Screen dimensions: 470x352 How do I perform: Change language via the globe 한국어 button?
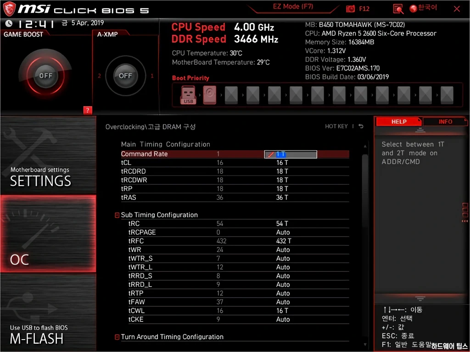pos(423,8)
